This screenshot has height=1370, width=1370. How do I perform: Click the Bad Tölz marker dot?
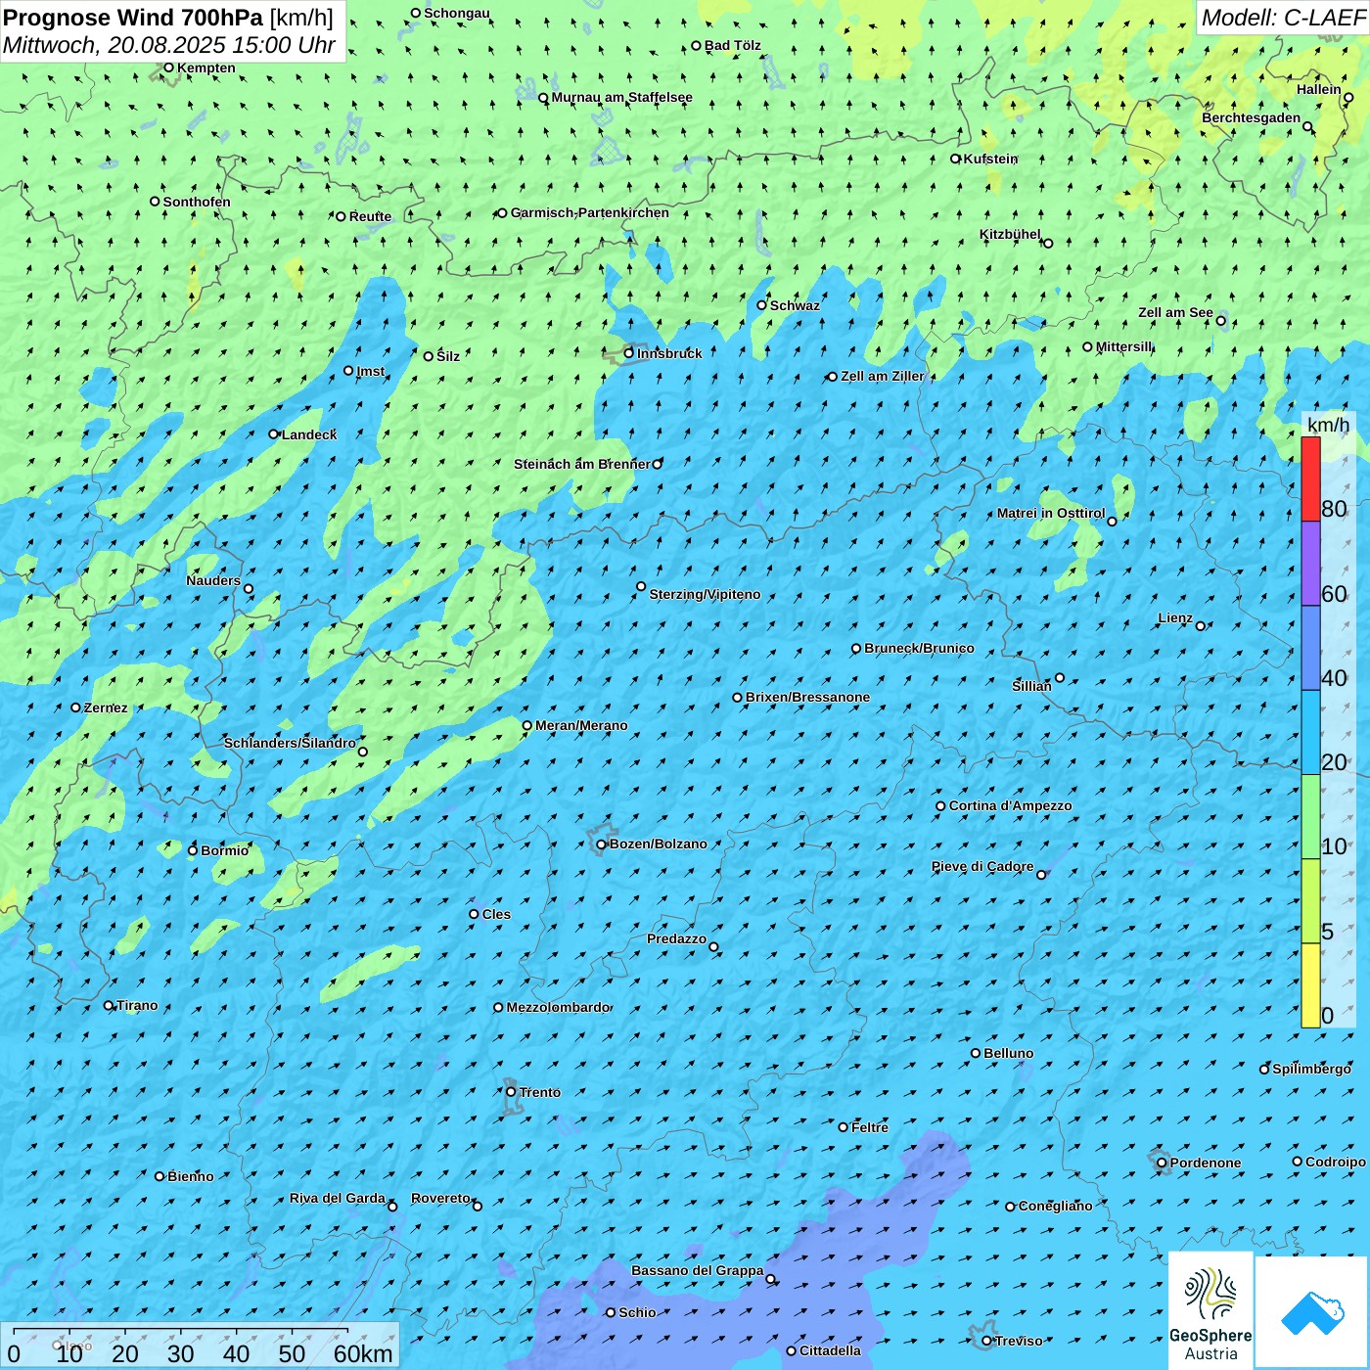pos(697,45)
